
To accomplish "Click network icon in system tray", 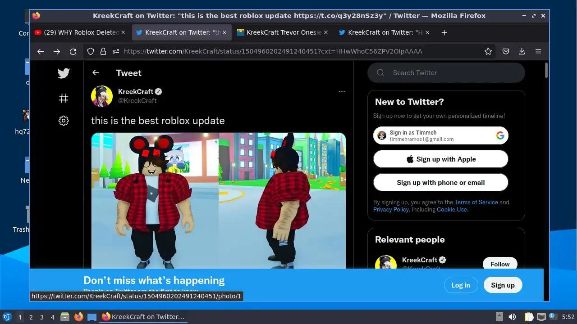I will [541, 317].
